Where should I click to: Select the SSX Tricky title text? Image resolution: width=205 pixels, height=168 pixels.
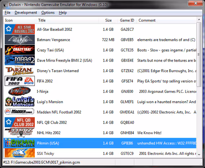[45, 154]
